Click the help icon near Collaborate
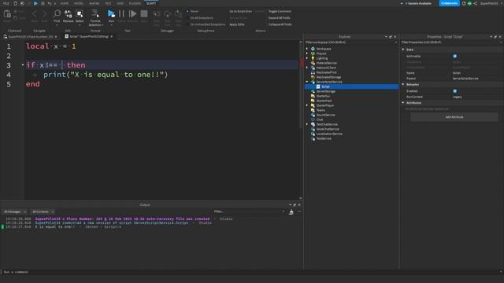Screen dimensions: 504x283 [464, 3]
